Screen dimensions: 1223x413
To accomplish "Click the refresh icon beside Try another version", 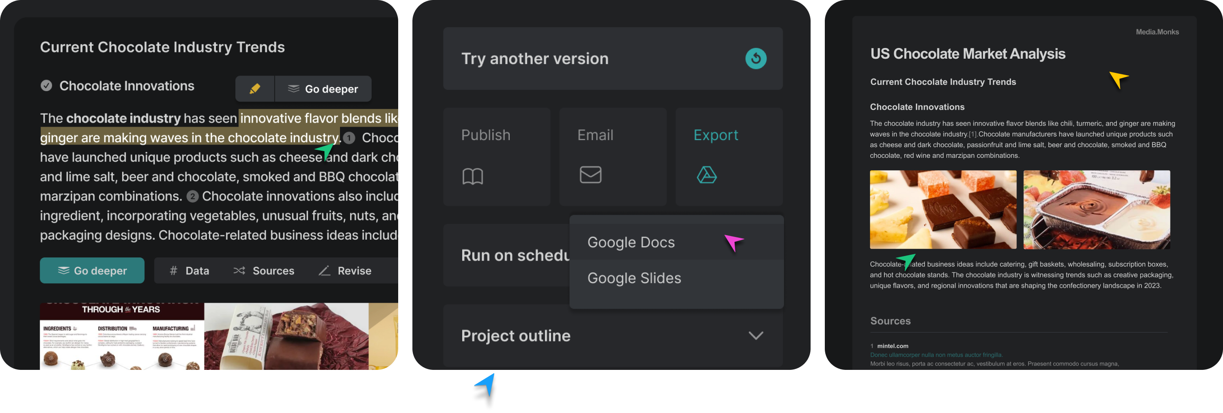I will 756,58.
